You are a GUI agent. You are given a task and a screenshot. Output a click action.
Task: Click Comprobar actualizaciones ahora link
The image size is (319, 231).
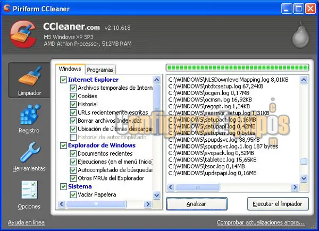click(261, 223)
